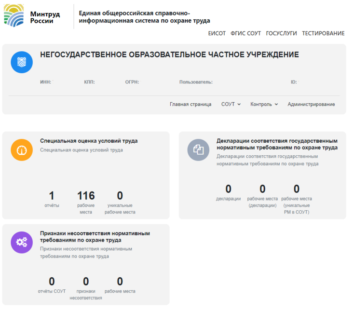Viewport: 354px width, 311px height.
Task: Open the ТЕСТИРОВАНИЕ link
Action: [x=323, y=33]
